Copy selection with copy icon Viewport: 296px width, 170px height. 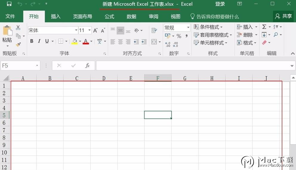18,36
